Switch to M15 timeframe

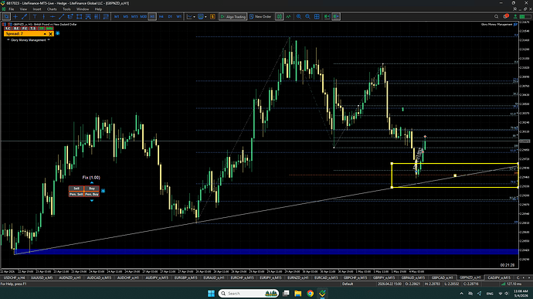click(134, 16)
